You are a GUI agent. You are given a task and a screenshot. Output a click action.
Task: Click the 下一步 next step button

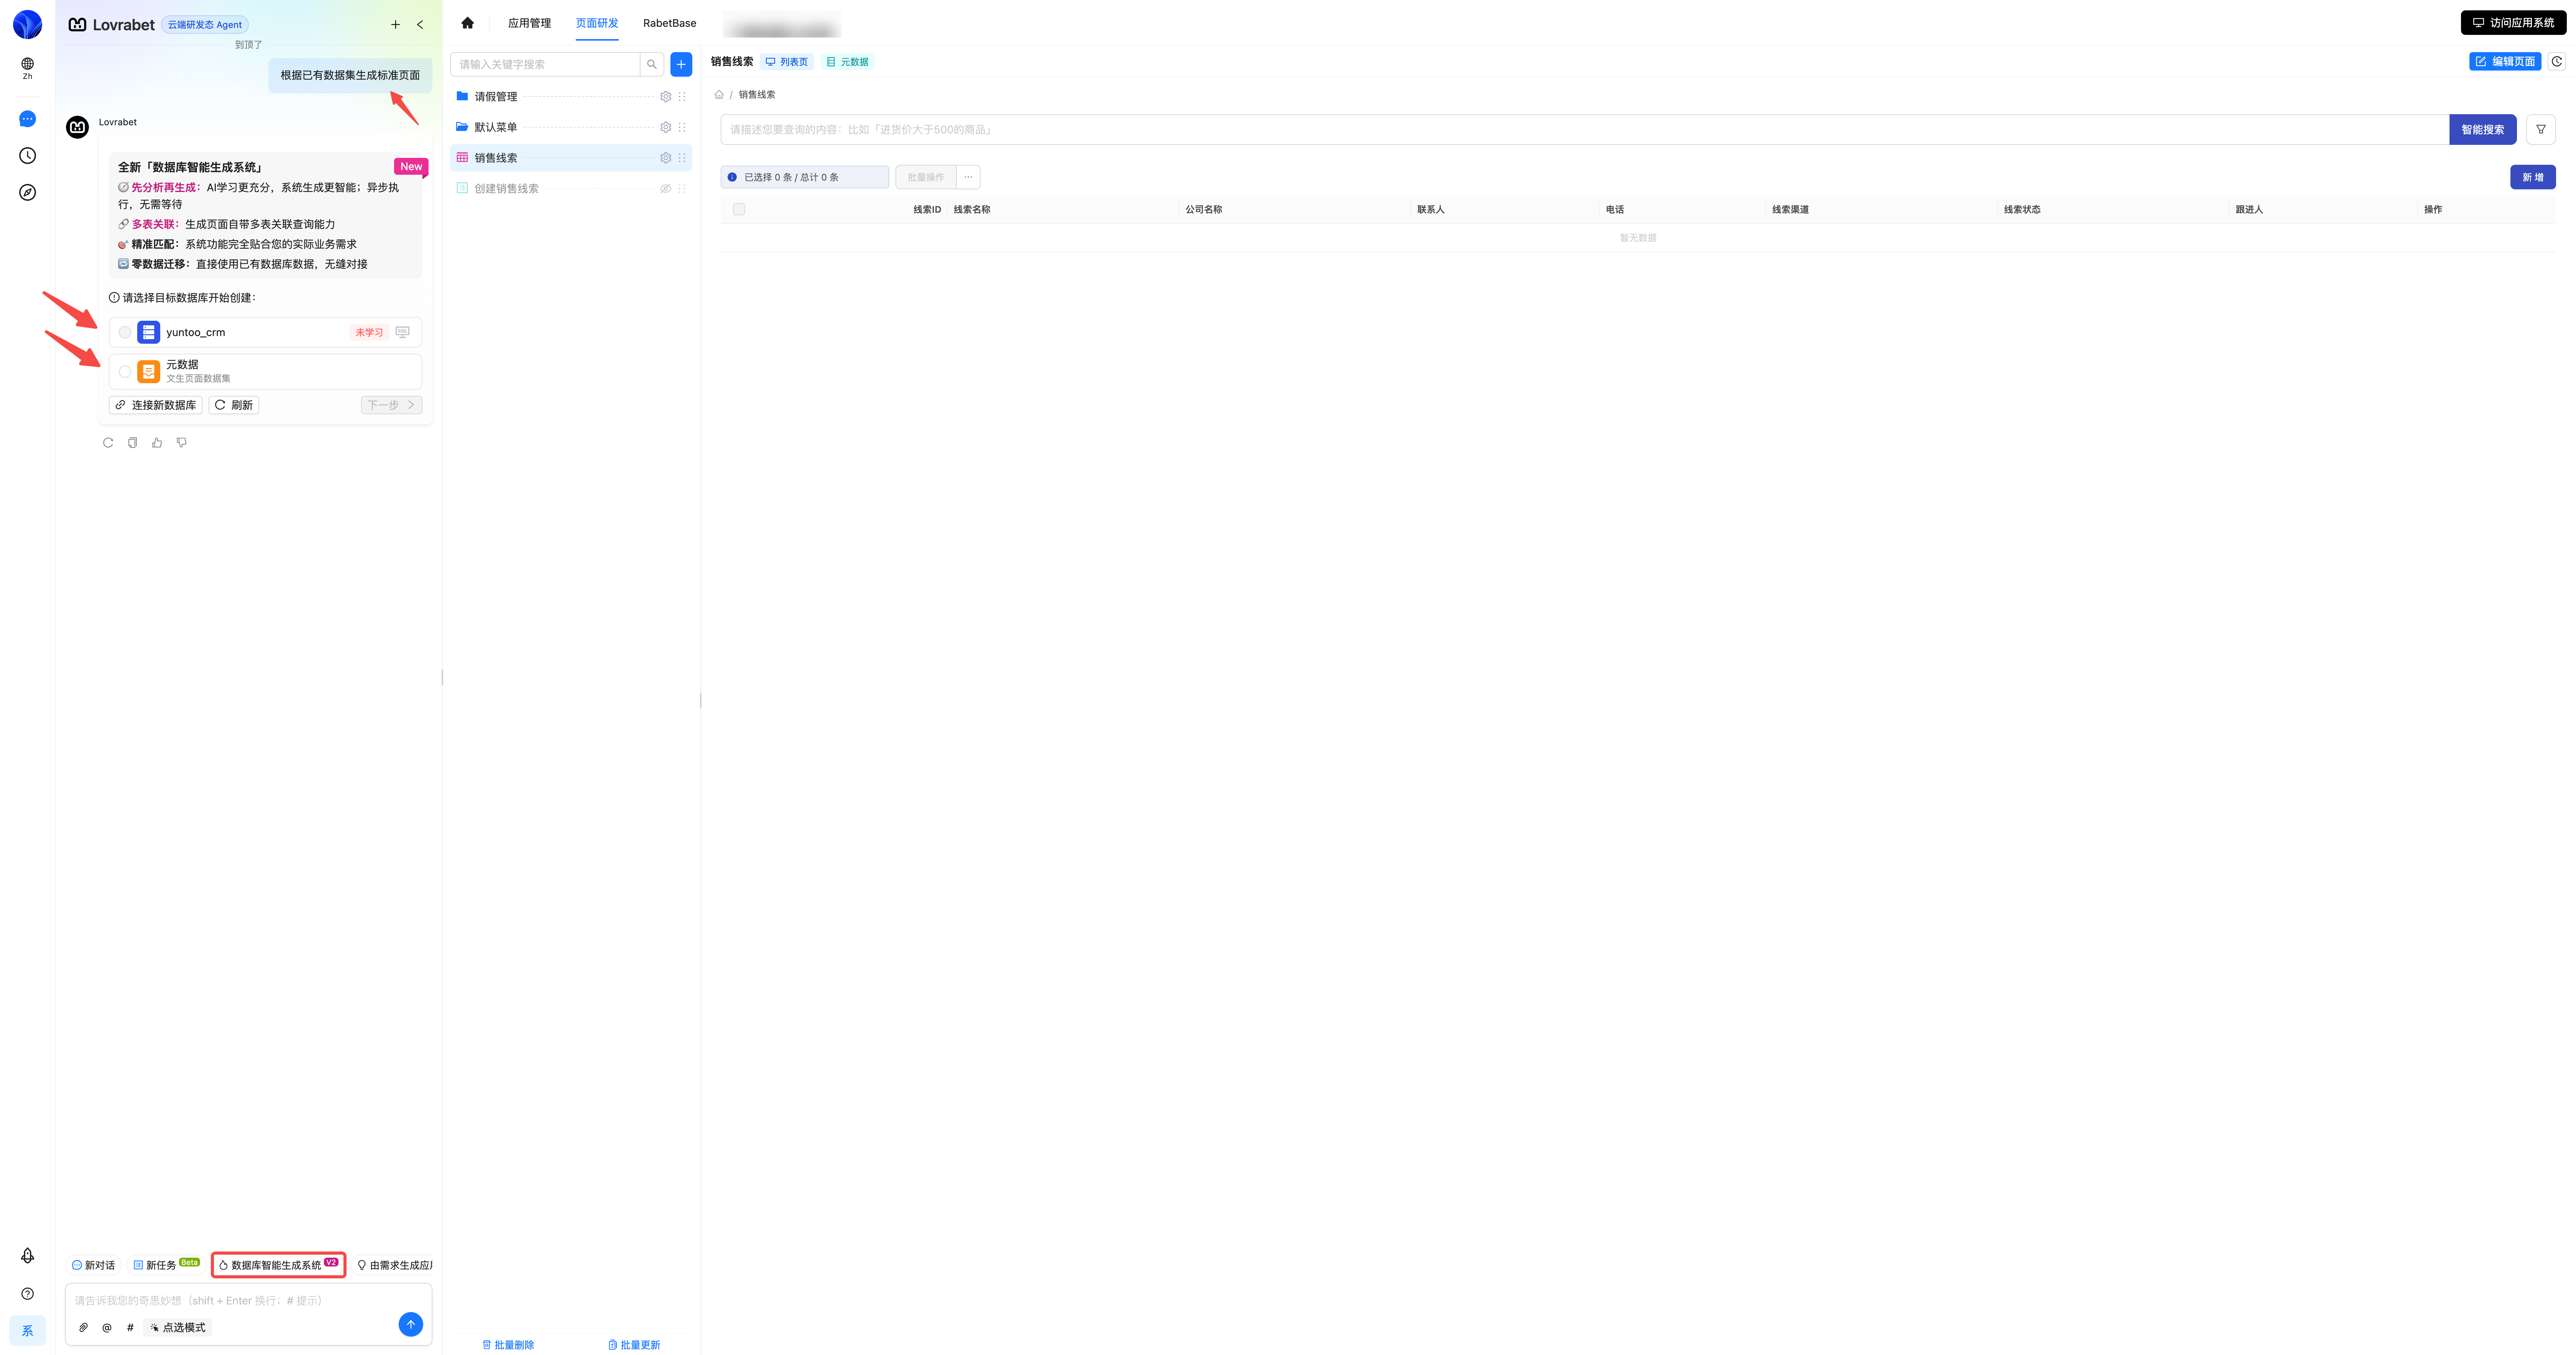coord(391,405)
